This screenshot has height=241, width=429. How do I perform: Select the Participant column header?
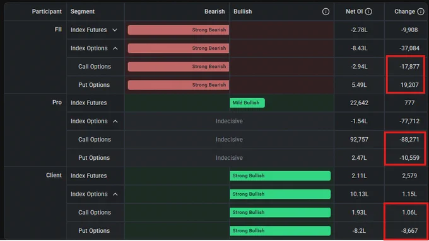coord(47,11)
